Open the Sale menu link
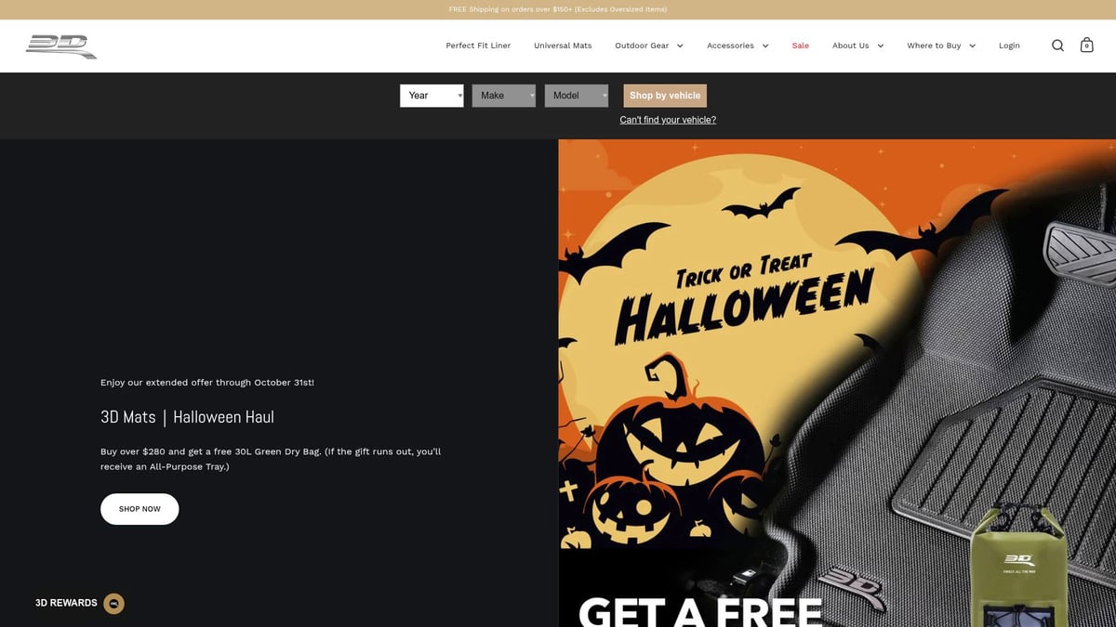 point(800,46)
